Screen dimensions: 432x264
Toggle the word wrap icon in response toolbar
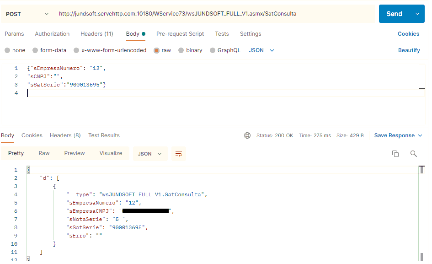click(x=179, y=154)
